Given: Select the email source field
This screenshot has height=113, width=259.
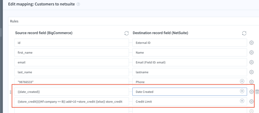Looking at the screenshot, I should click(x=72, y=63).
